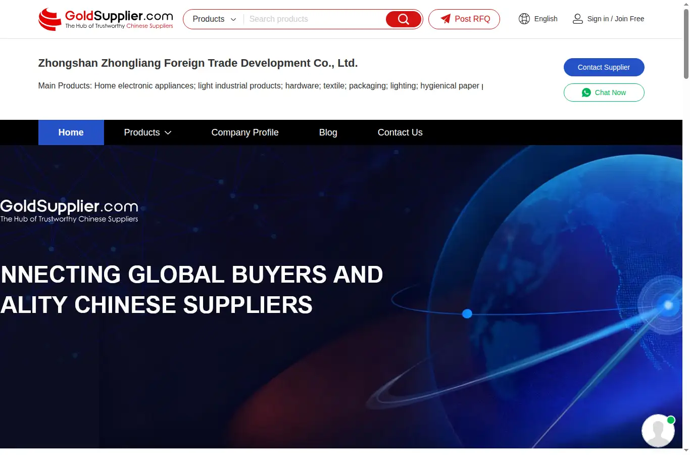
Task: Expand the Products search category dropdown
Action: coord(215,19)
